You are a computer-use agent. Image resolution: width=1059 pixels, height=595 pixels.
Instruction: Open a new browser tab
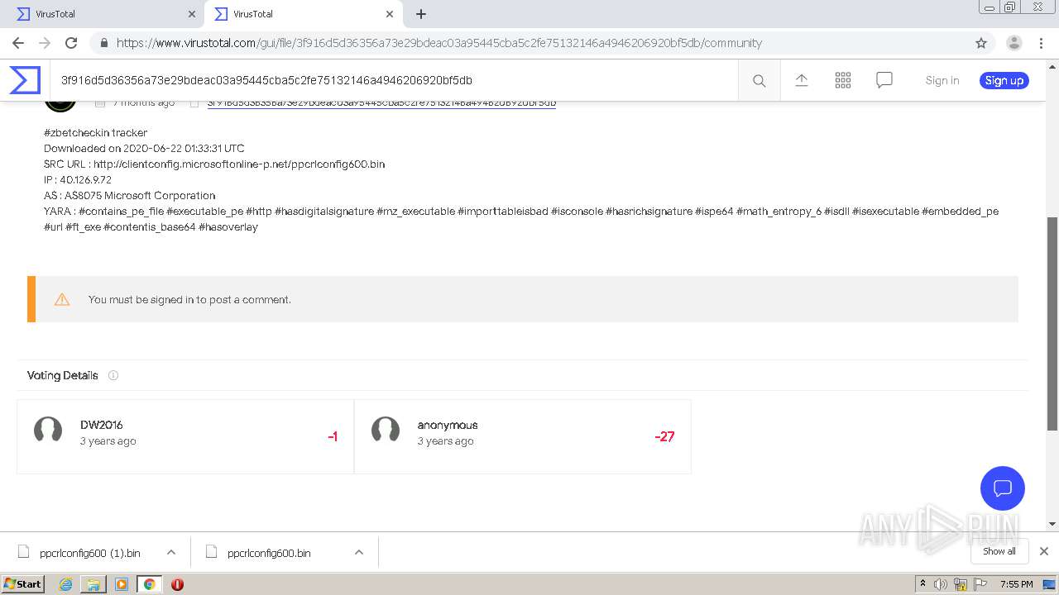[x=421, y=14]
